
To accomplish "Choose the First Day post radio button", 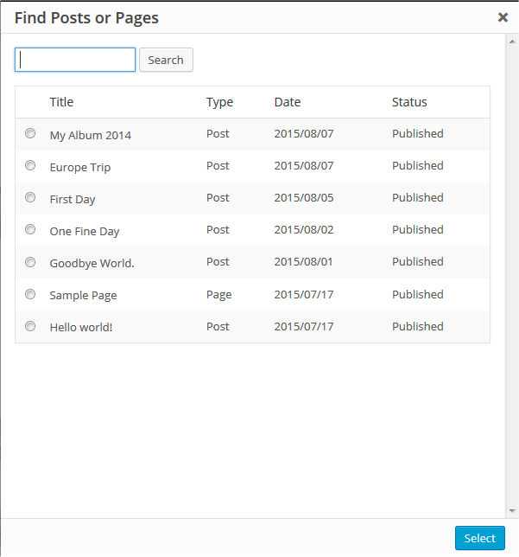I will pos(30,197).
